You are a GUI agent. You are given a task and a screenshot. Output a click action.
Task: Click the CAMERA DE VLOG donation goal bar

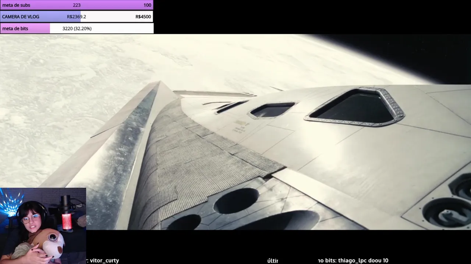(x=77, y=16)
